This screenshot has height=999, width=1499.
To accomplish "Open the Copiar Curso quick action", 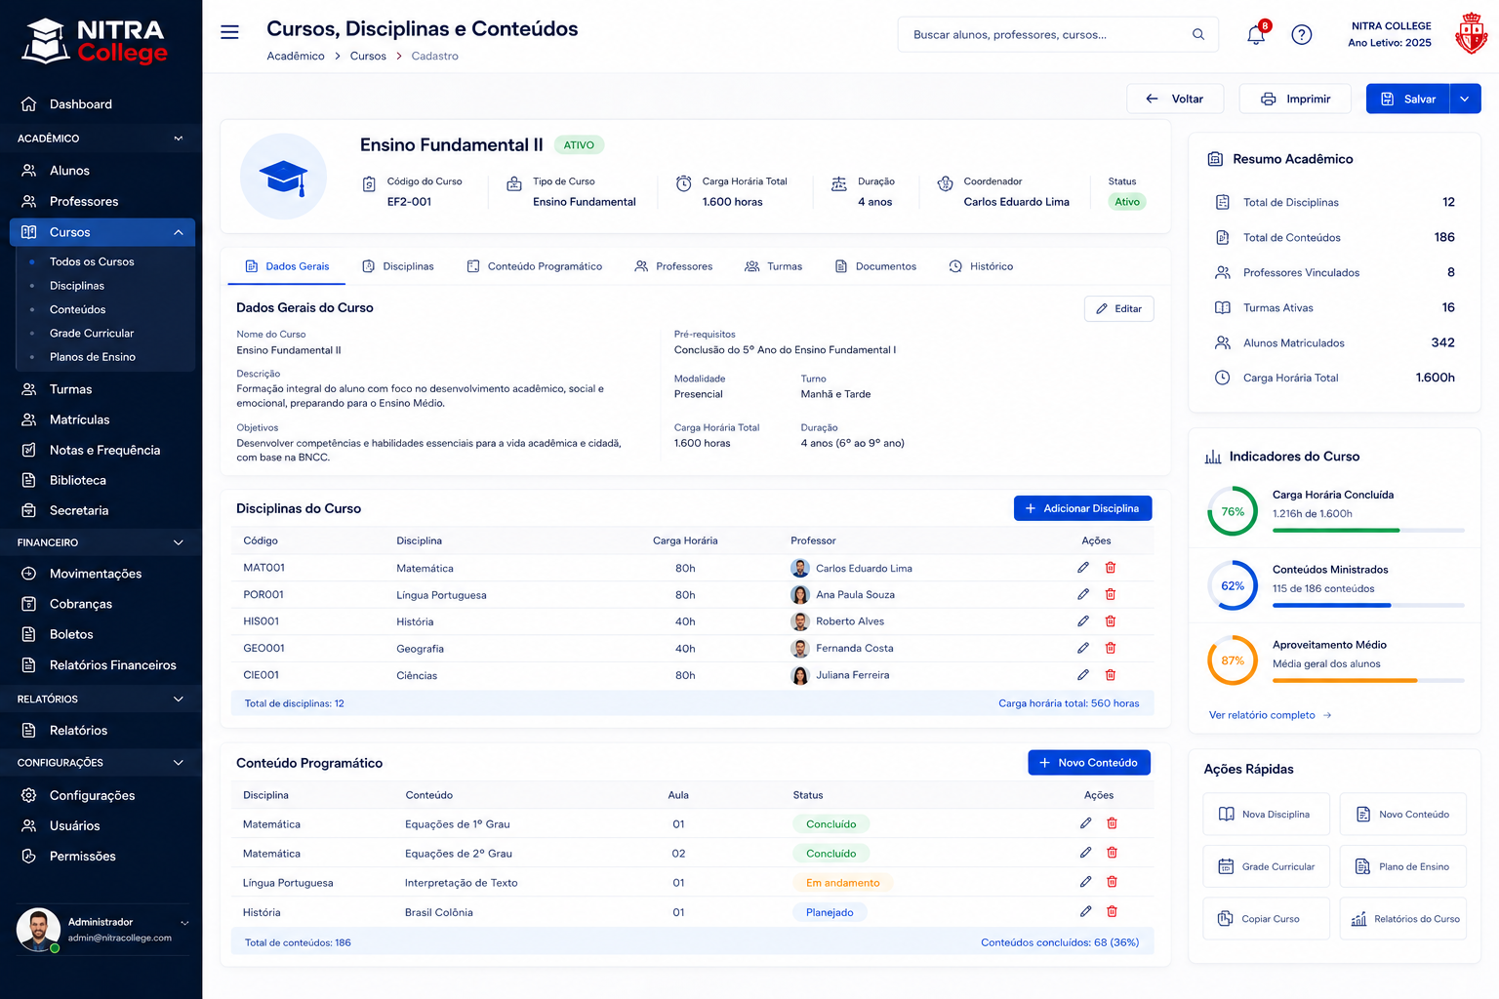I will (x=1267, y=919).
